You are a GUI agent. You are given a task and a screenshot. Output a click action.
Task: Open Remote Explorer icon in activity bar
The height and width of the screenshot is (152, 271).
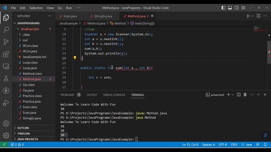pos(6,66)
